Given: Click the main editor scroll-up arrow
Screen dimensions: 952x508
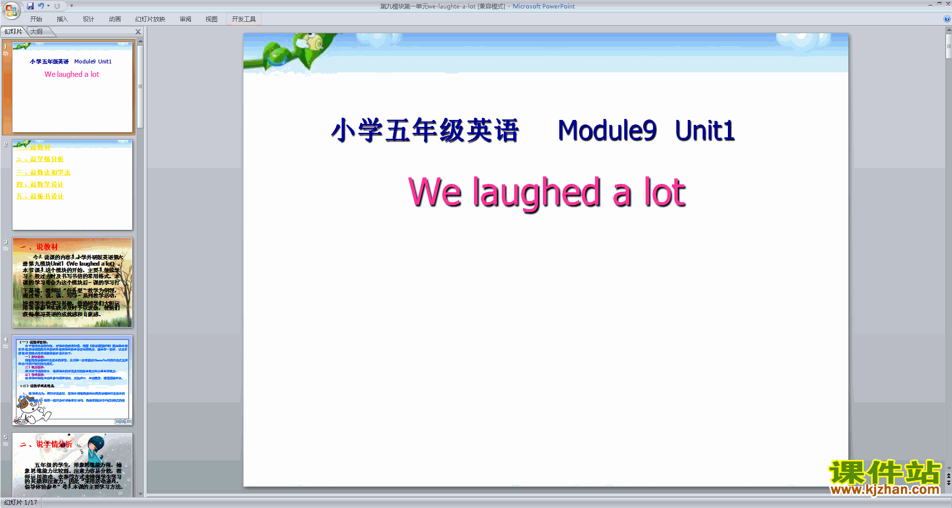Looking at the screenshot, I should tap(949, 30).
